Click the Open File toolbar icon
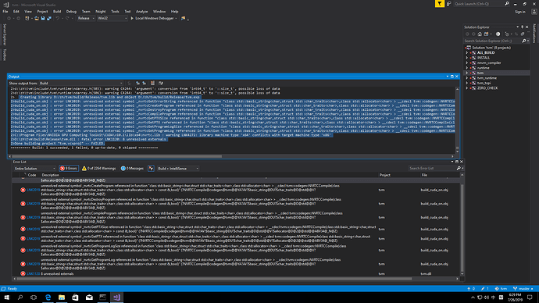Viewport: 539px width, 303px height. click(37, 18)
